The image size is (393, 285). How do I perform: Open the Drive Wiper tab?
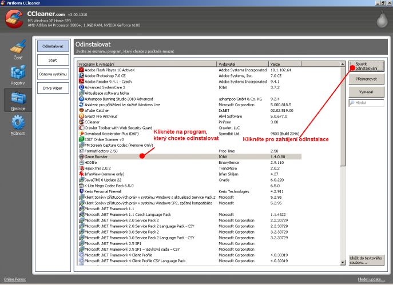(x=53, y=88)
